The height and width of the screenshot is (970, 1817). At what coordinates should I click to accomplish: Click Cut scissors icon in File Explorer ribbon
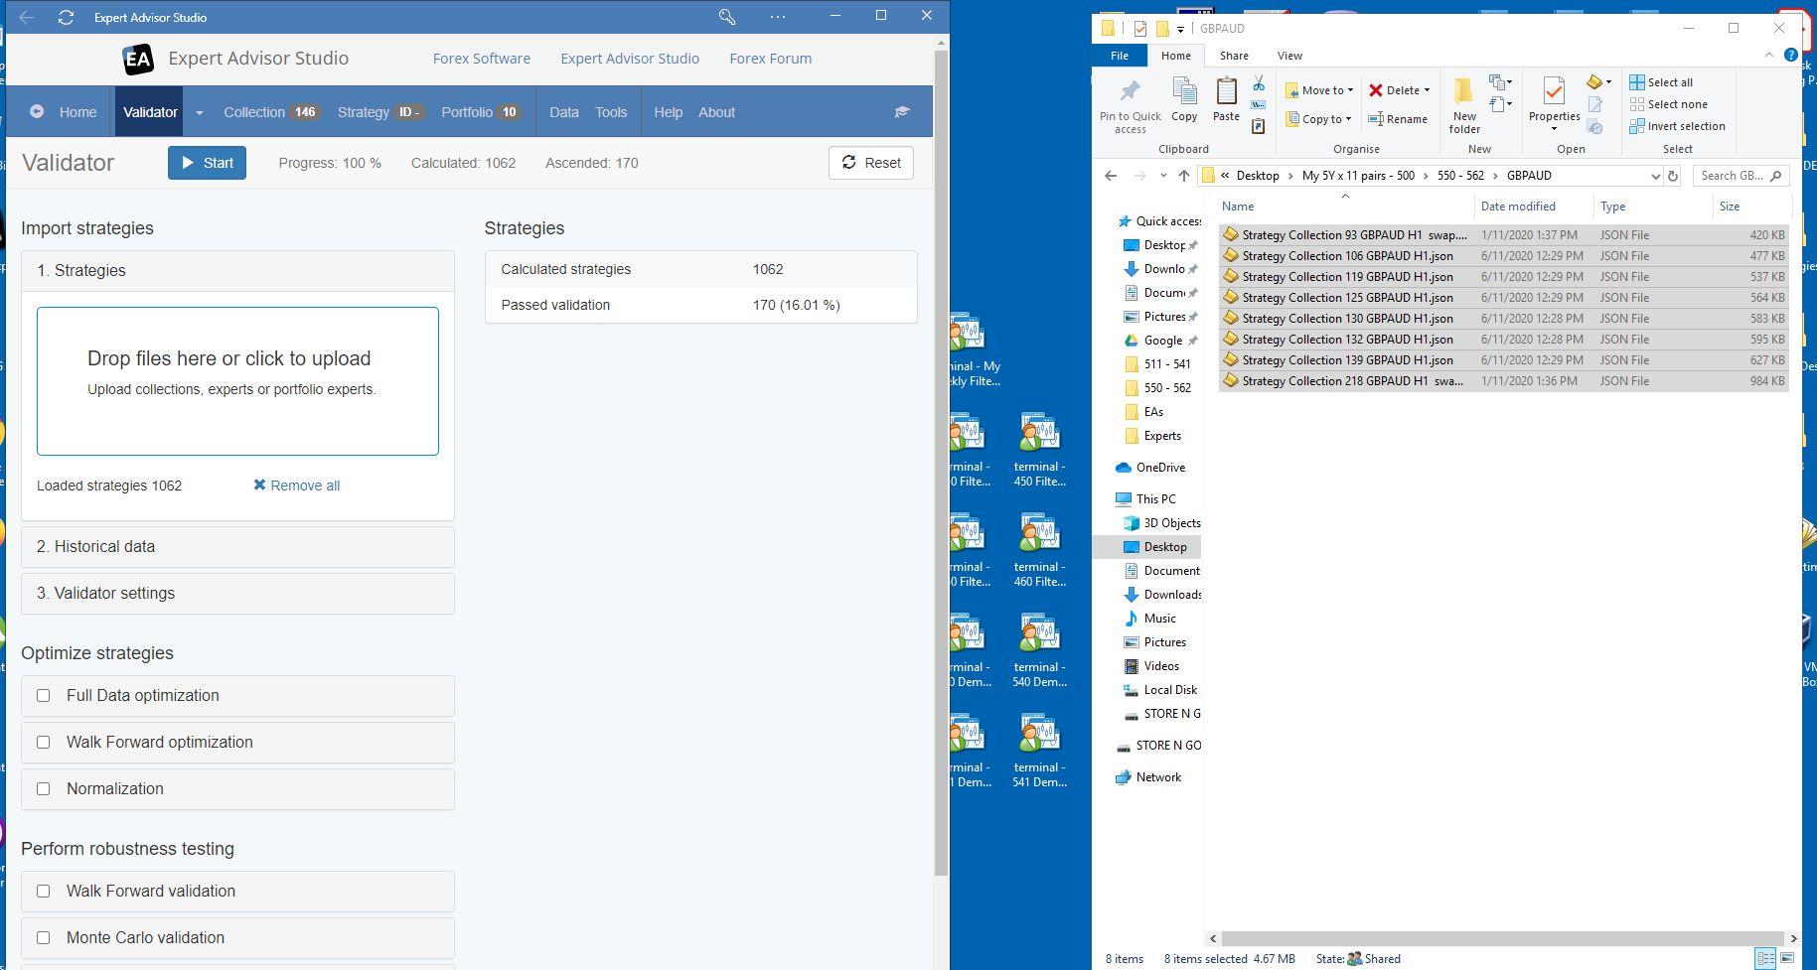point(1259,83)
